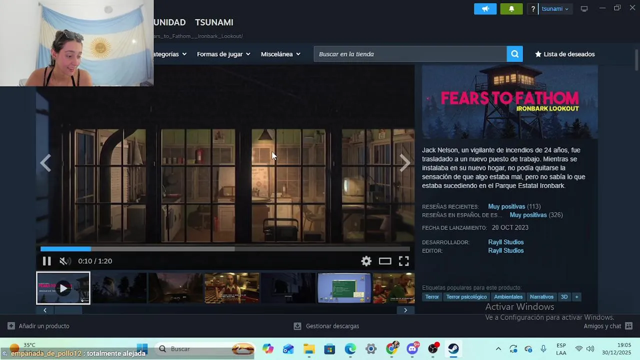Click the Terror psicológico tag
Screen dimensions: 640x360
pos(466,297)
